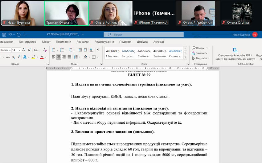The image size is (262, 163).
Task: Increase font size with the grow font icon
Action: pos(24,50)
